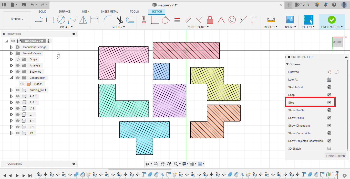Open the CREATE dropdown menu
The width and height of the screenshot is (350, 179).
tap(66, 27)
